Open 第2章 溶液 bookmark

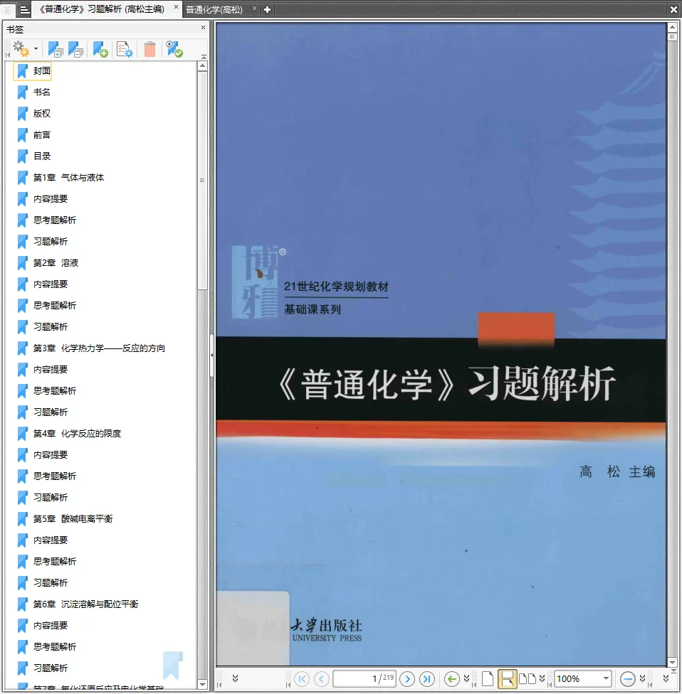click(x=56, y=263)
